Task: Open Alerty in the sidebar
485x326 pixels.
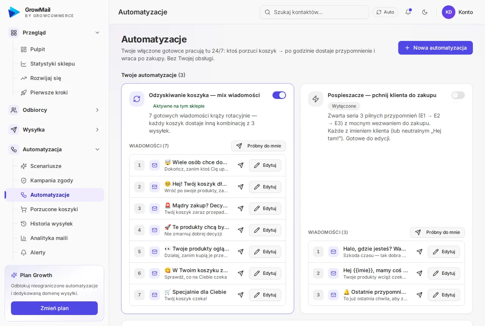Action: pos(61,252)
